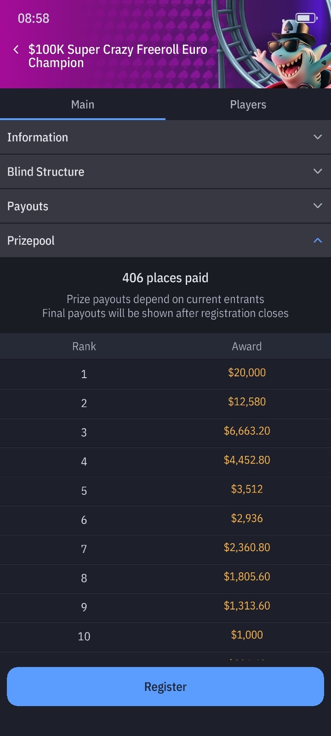Tap the Prizepool header label
331x736 pixels.
tap(31, 241)
